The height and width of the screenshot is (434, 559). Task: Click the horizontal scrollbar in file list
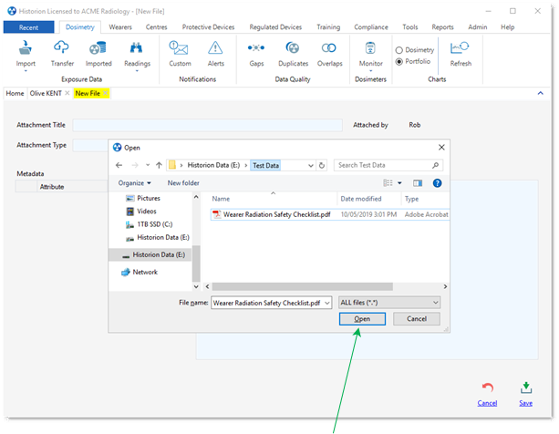coord(303,286)
